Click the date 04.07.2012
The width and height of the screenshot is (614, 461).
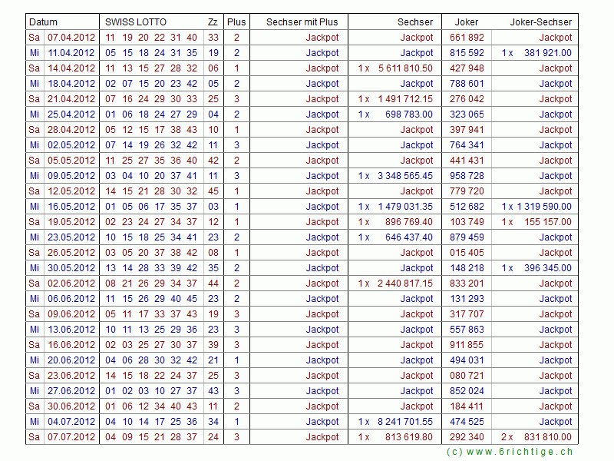tap(71, 422)
